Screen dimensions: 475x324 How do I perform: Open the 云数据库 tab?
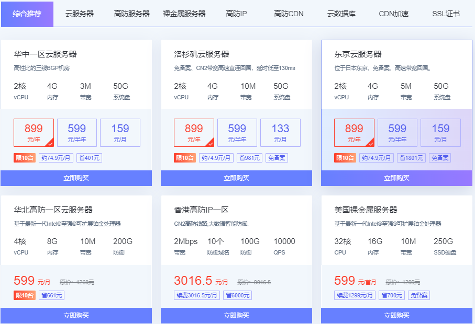pos(341,14)
